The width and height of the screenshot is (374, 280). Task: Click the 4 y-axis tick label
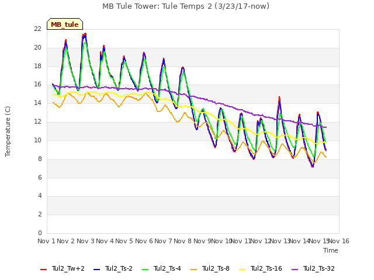[40, 196]
